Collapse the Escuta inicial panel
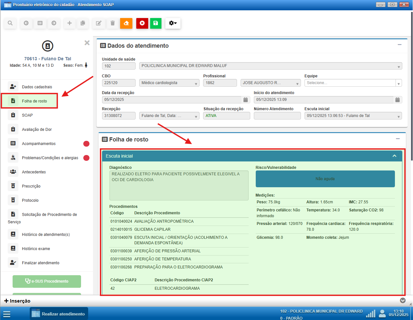This screenshot has width=413, height=320. pos(394,156)
